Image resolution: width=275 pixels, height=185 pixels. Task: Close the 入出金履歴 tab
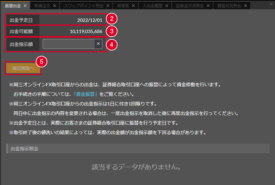[x=167, y=6]
